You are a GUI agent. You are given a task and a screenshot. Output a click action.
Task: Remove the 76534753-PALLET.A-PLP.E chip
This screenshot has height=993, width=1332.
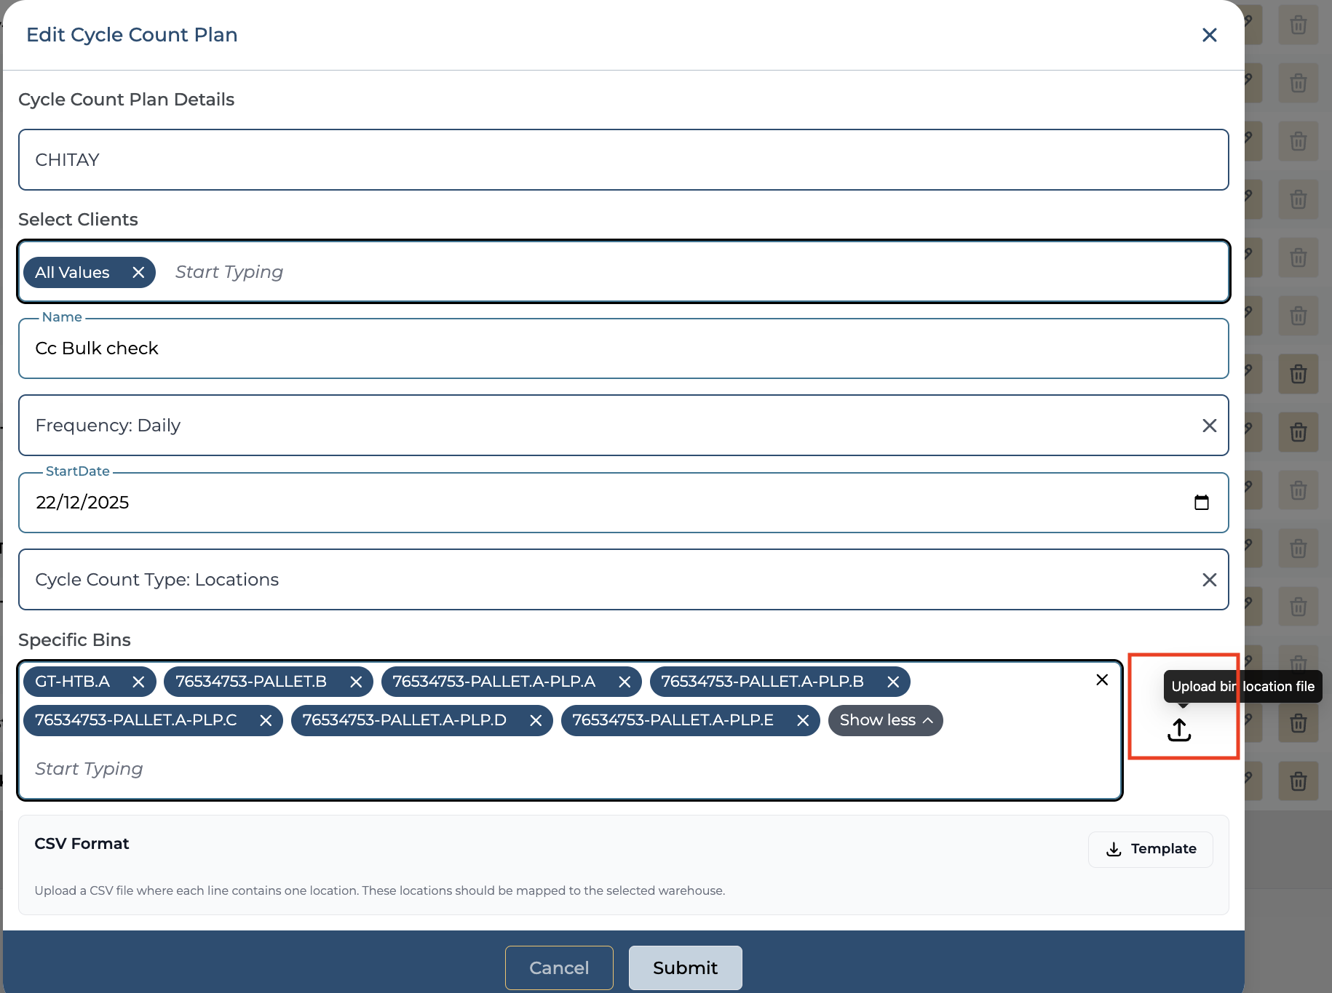(x=803, y=720)
